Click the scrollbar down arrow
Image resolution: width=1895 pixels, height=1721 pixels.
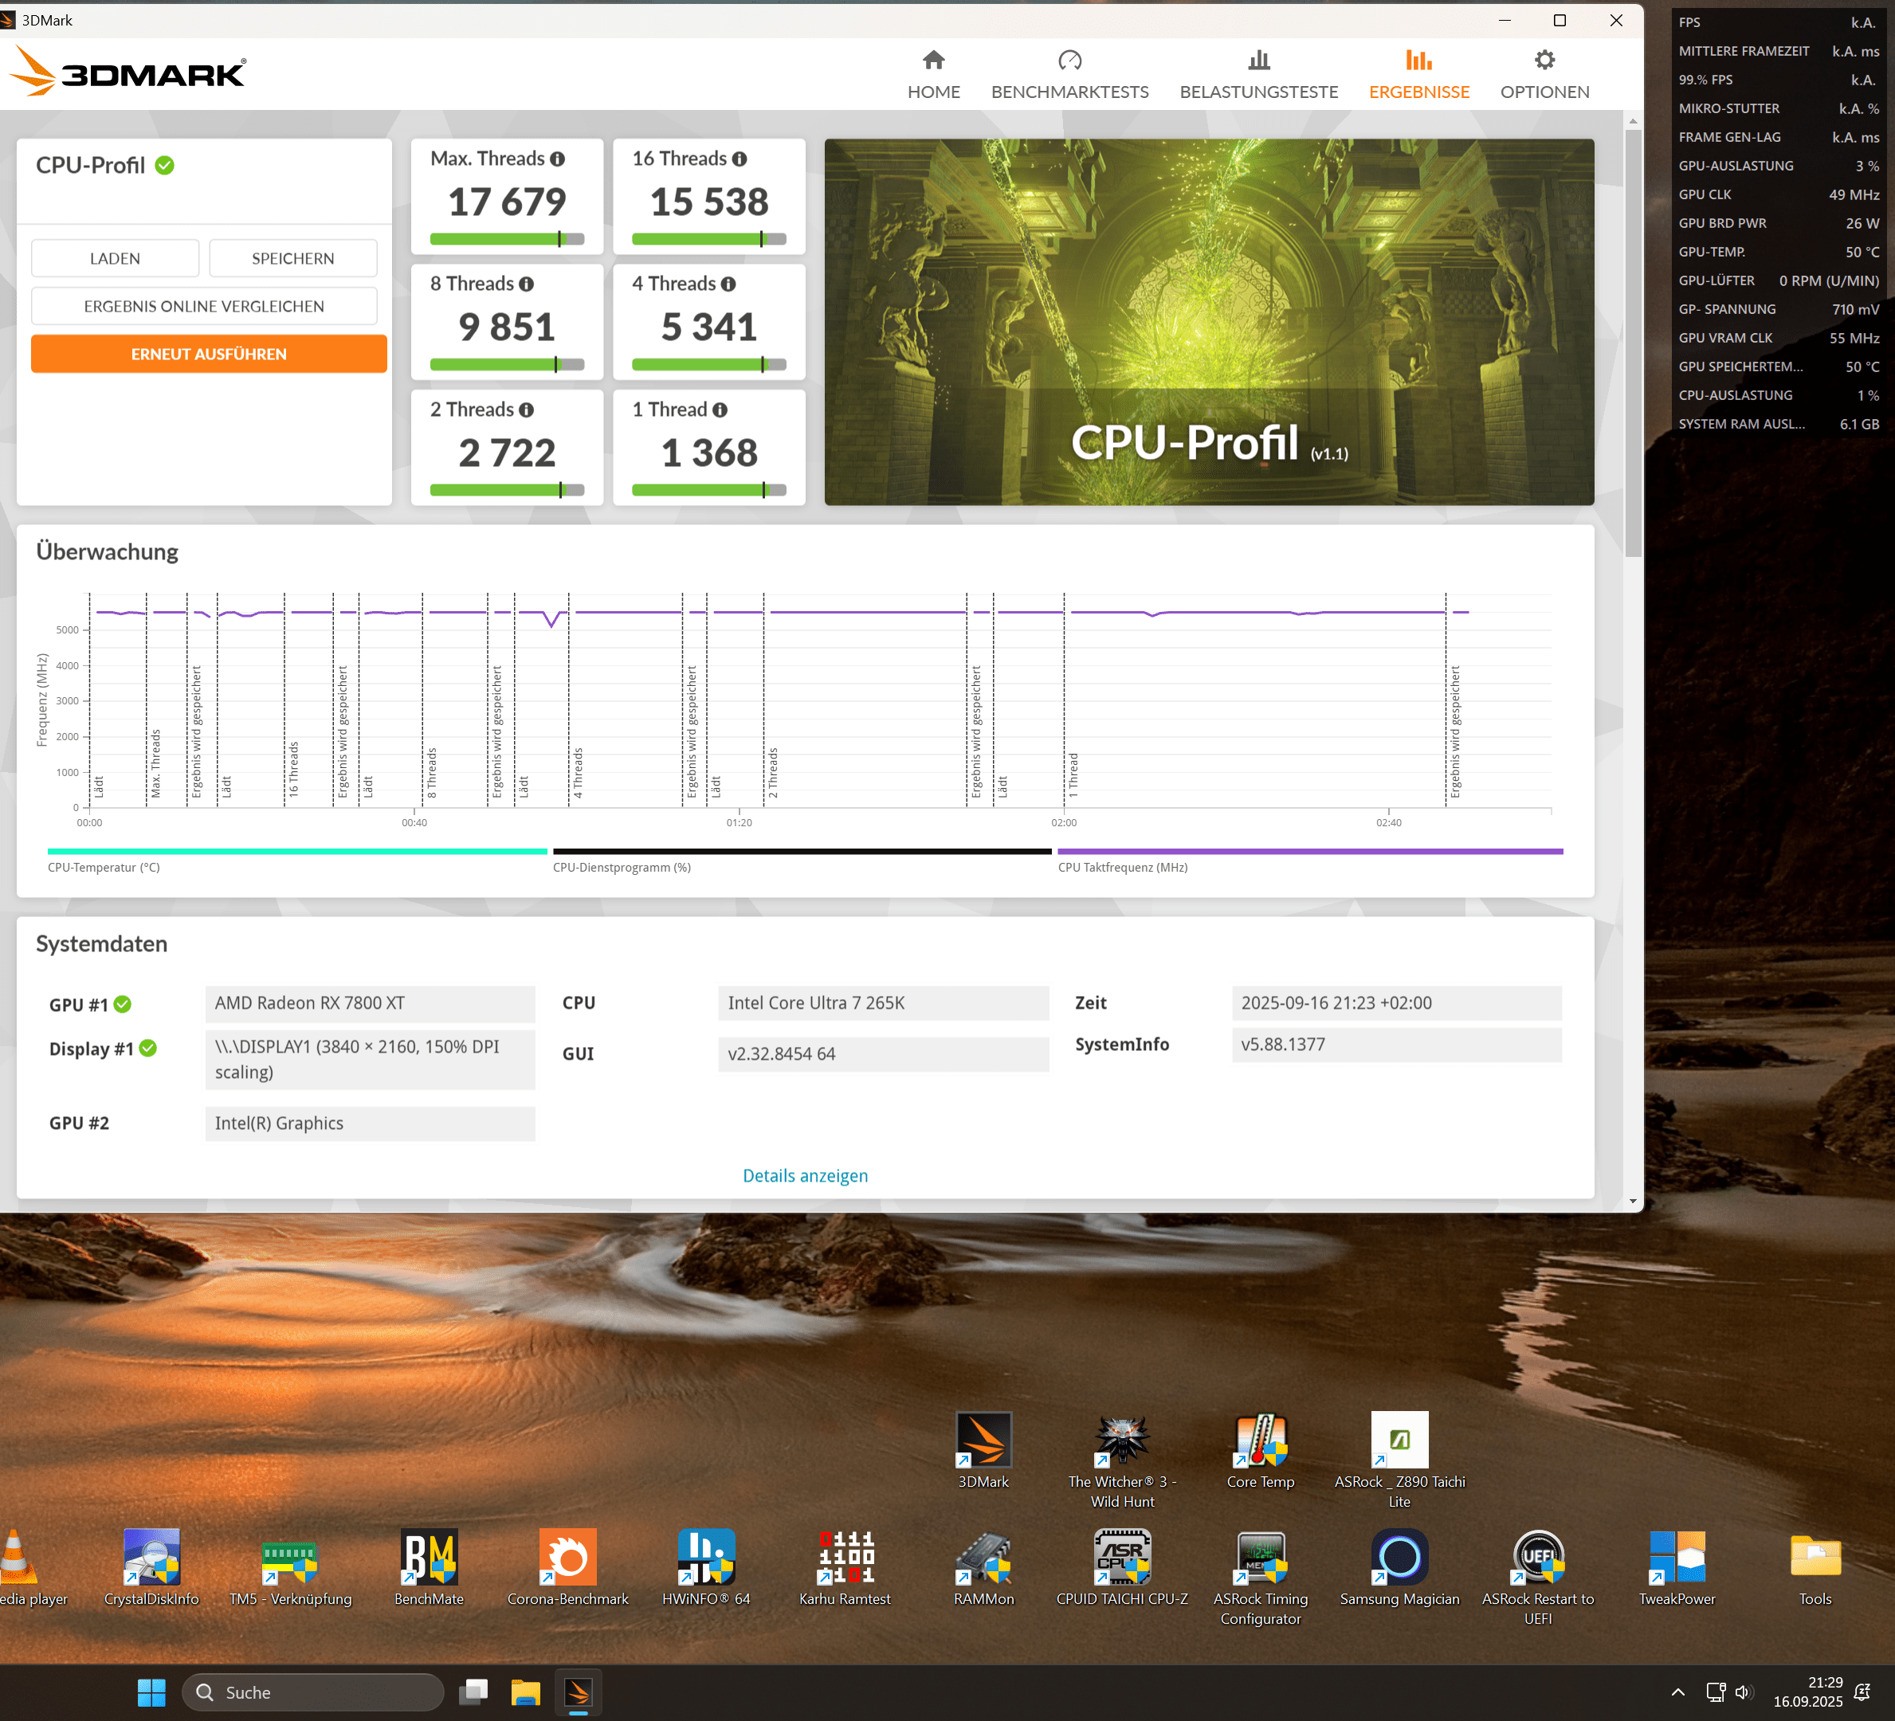point(1633,1200)
